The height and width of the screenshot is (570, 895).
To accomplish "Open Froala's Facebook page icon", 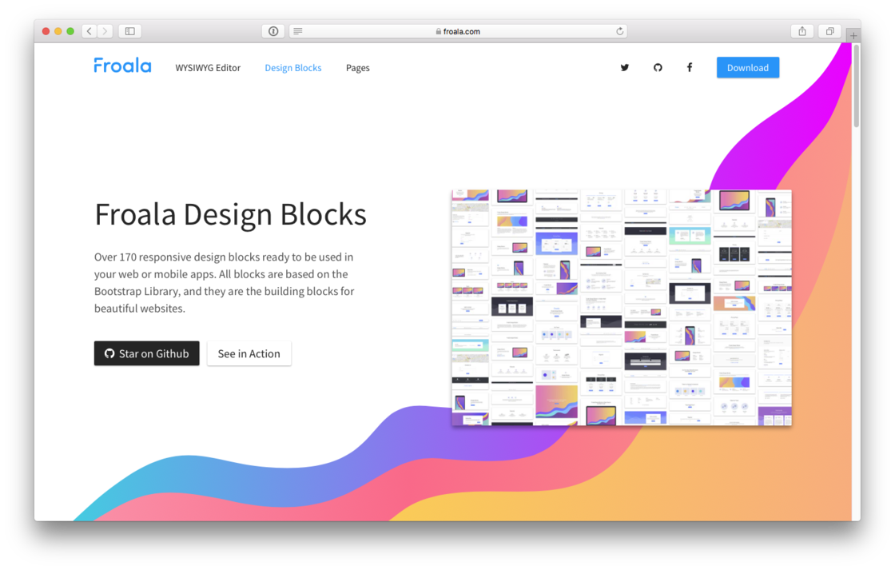I will coord(690,67).
